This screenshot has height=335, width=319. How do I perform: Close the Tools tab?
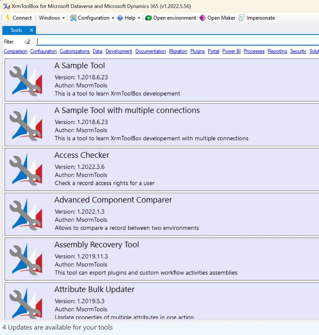coord(31,30)
